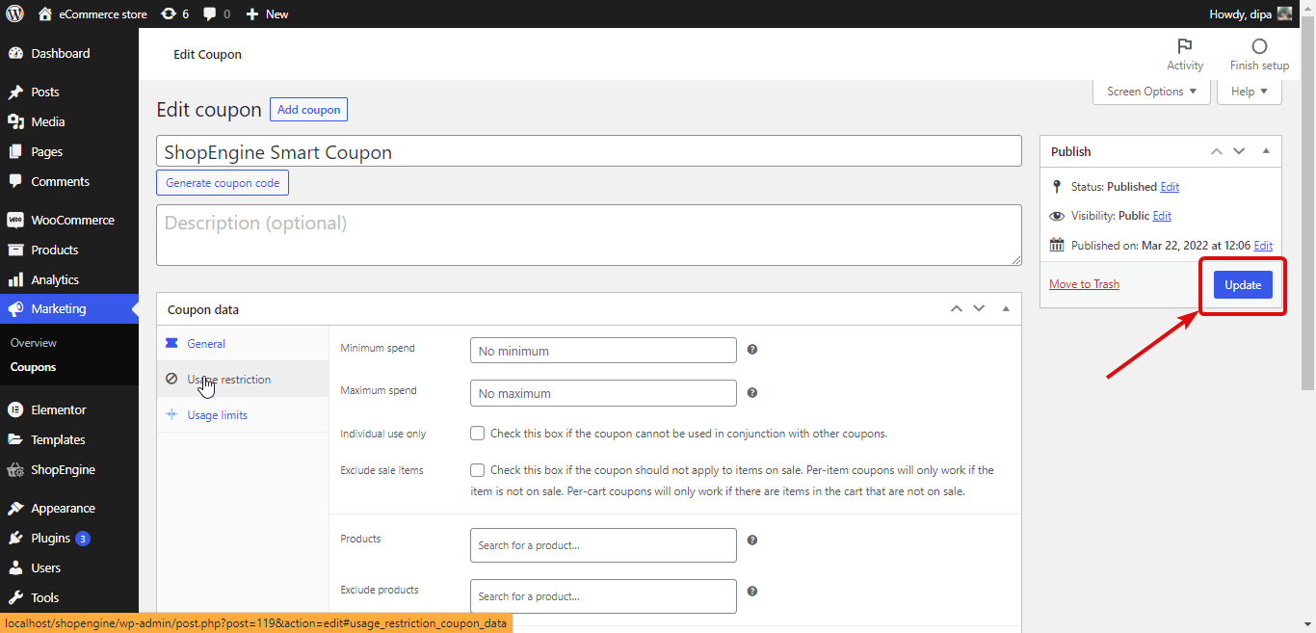Click the Move to Trash link

[1084, 284]
